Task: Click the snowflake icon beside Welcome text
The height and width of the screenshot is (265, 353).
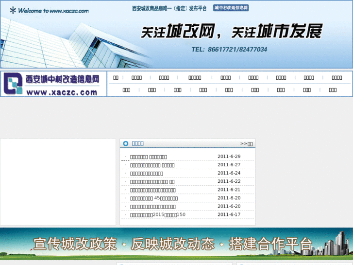Action: pyautogui.click(x=13, y=10)
